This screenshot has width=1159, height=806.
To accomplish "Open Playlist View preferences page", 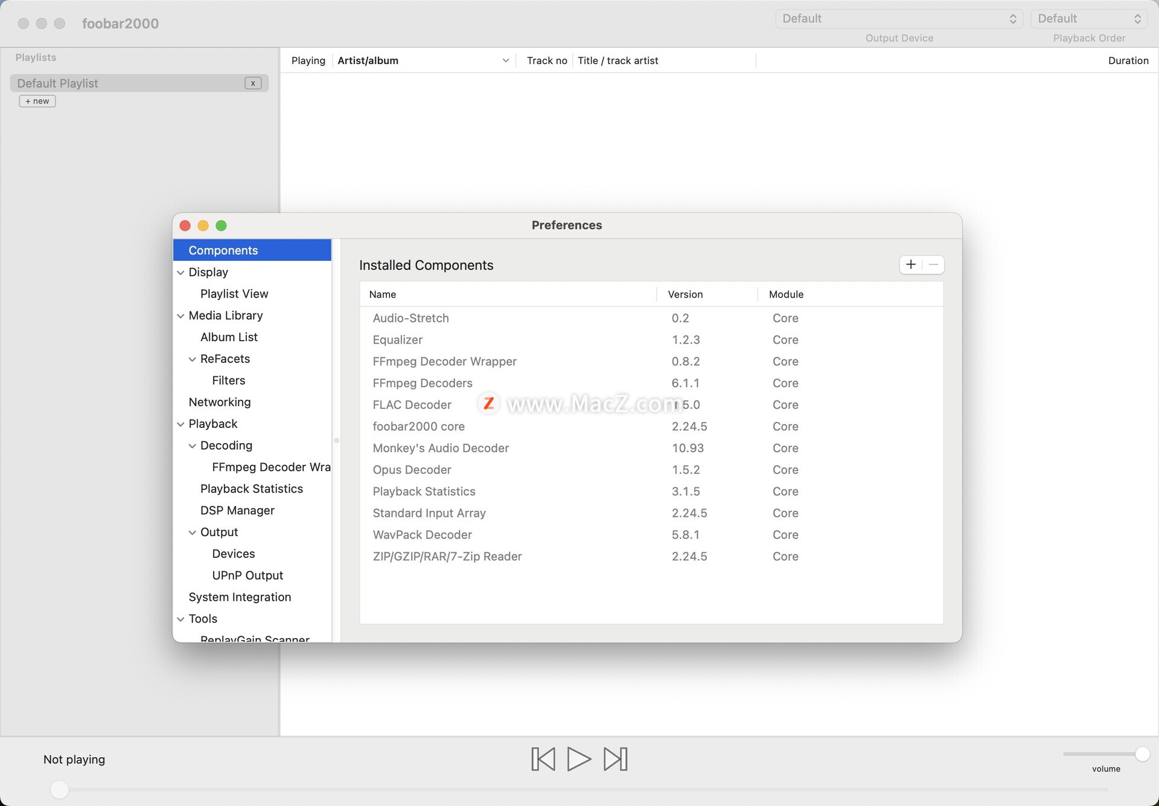I will [234, 293].
